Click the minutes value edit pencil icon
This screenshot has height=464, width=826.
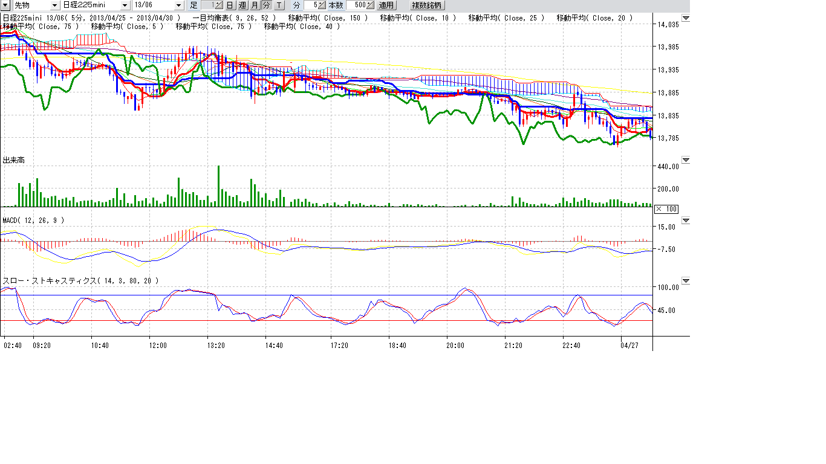point(322,5)
